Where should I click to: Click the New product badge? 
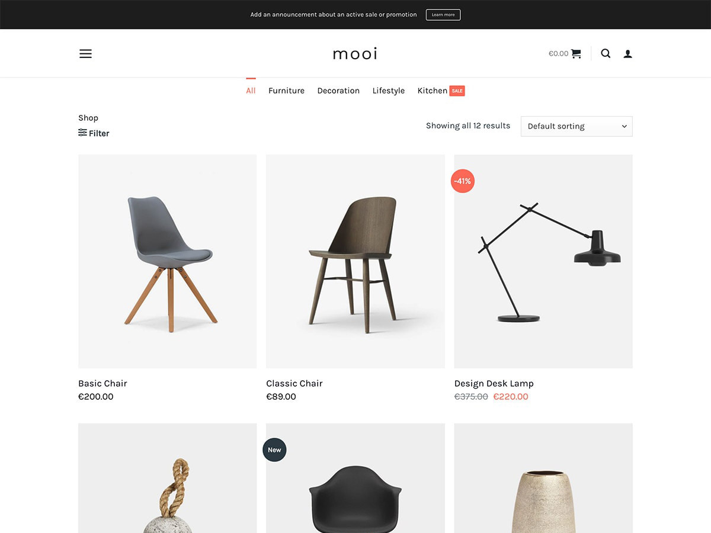point(274,450)
